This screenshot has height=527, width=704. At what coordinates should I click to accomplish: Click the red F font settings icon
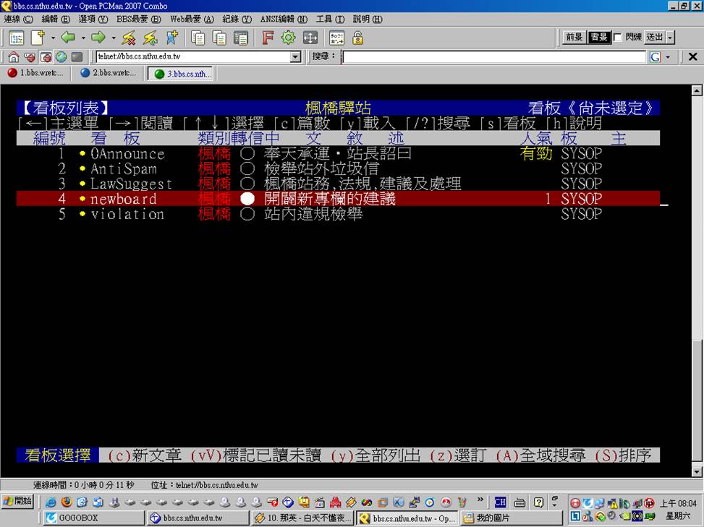pos(268,38)
